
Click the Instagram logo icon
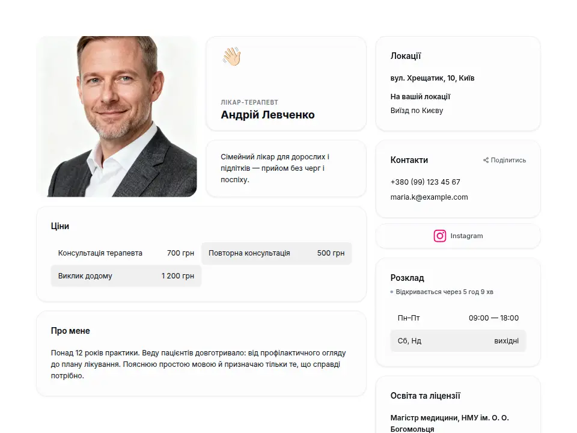point(440,236)
